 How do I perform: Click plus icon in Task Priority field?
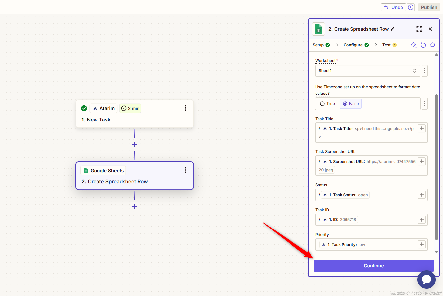(422, 244)
